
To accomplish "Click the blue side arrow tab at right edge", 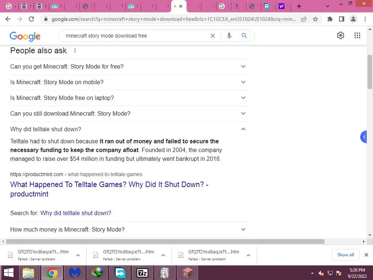I will point(364,137).
